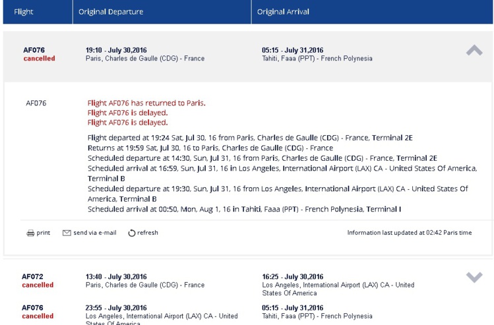Click the AF072 flight number

pyautogui.click(x=32, y=277)
